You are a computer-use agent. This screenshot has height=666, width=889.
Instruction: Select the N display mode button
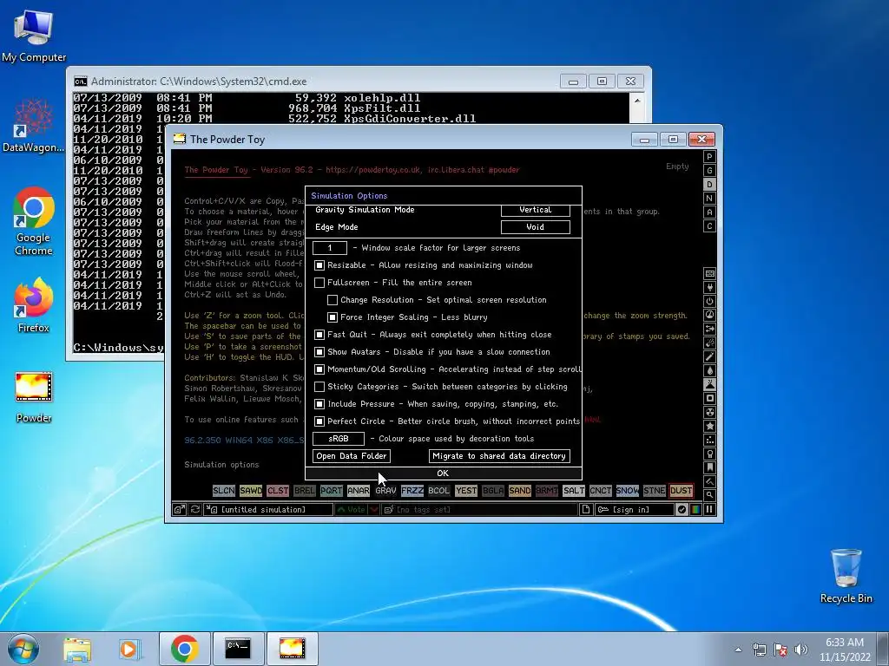709,199
